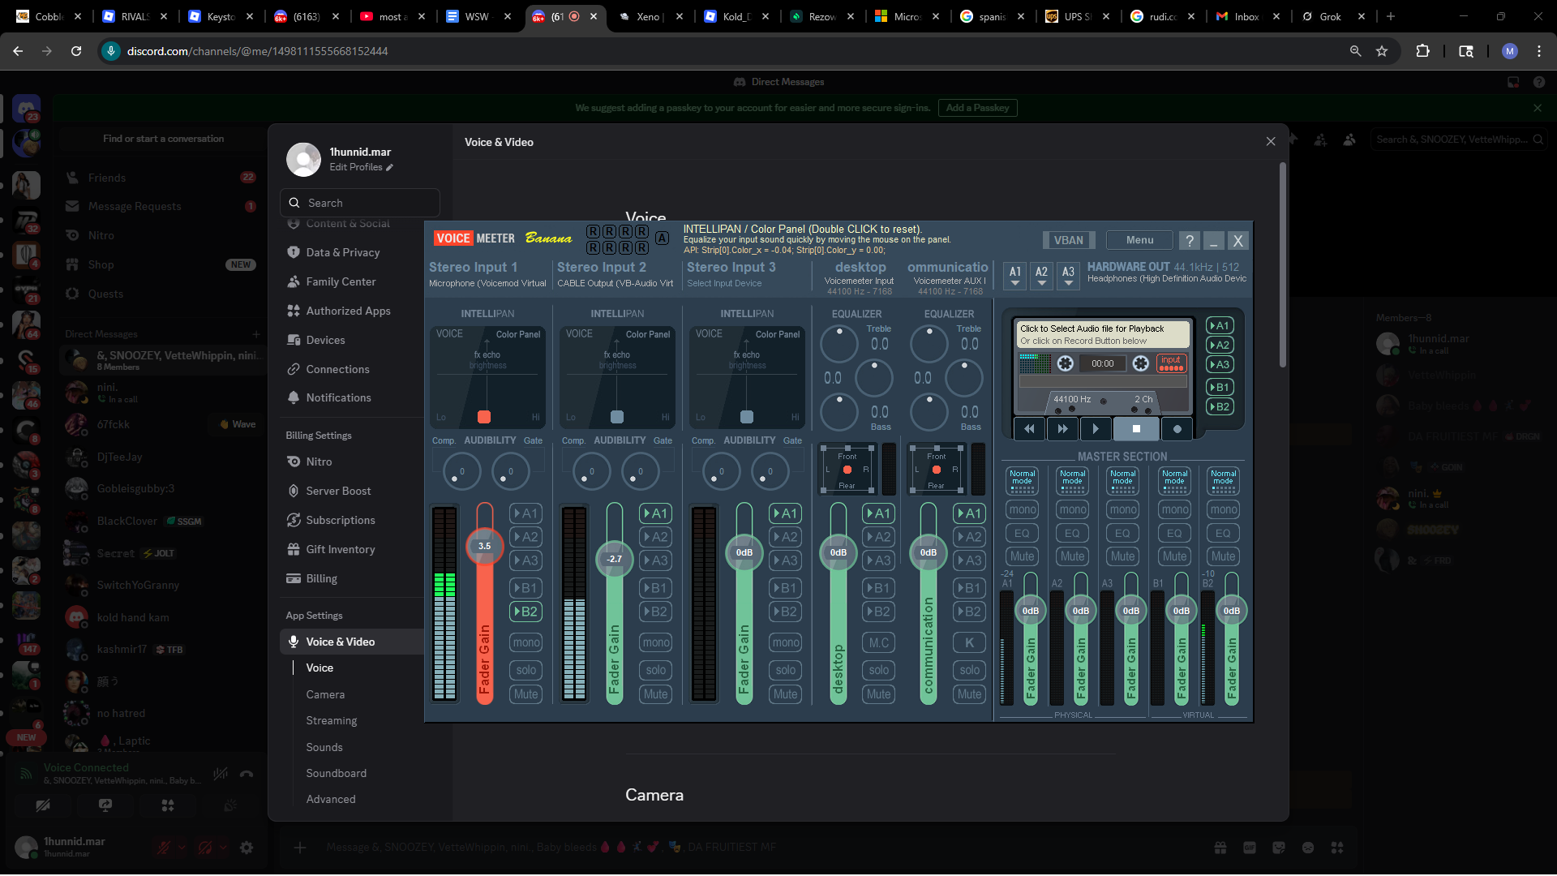This screenshot has width=1557, height=876.
Task: Stop the Voicemeeter cassette player
Action: tap(1136, 428)
